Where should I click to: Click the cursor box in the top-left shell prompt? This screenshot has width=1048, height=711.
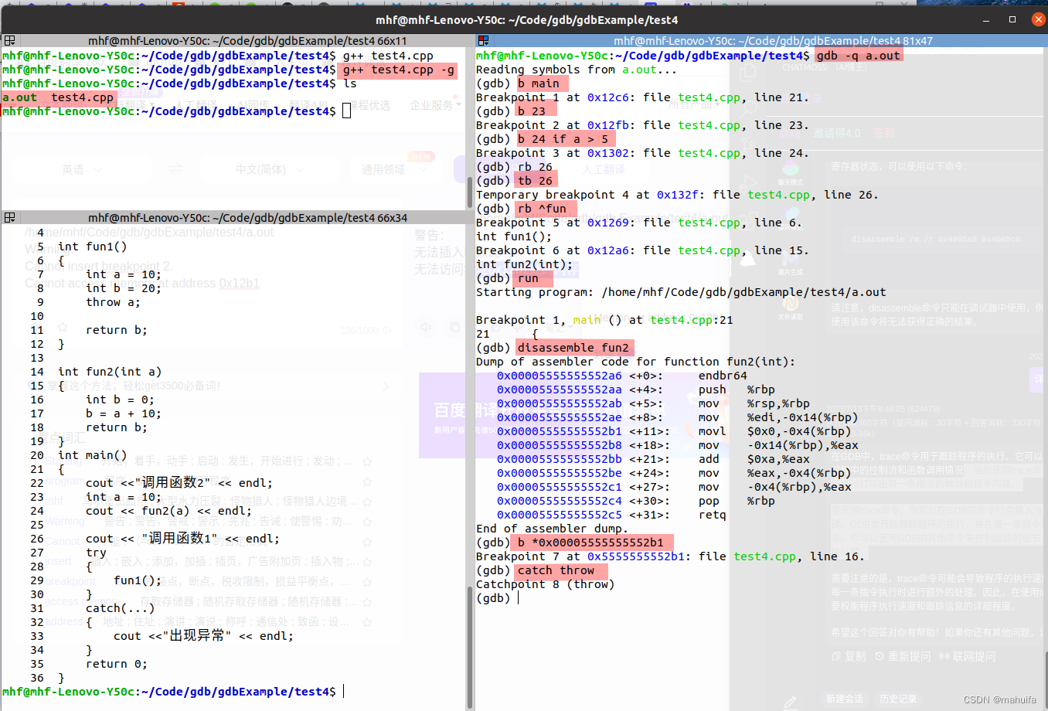pos(346,111)
